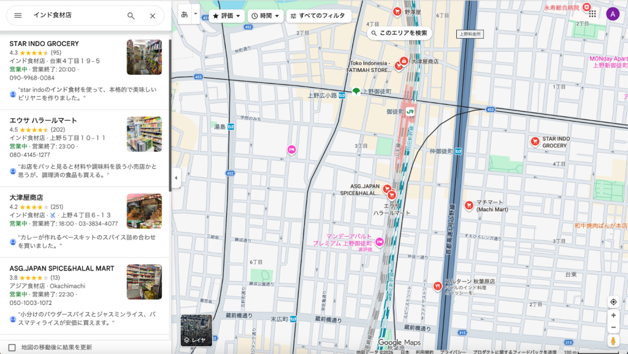Click the Machi Mart map pin
This screenshot has height=354, width=628.
click(x=469, y=206)
